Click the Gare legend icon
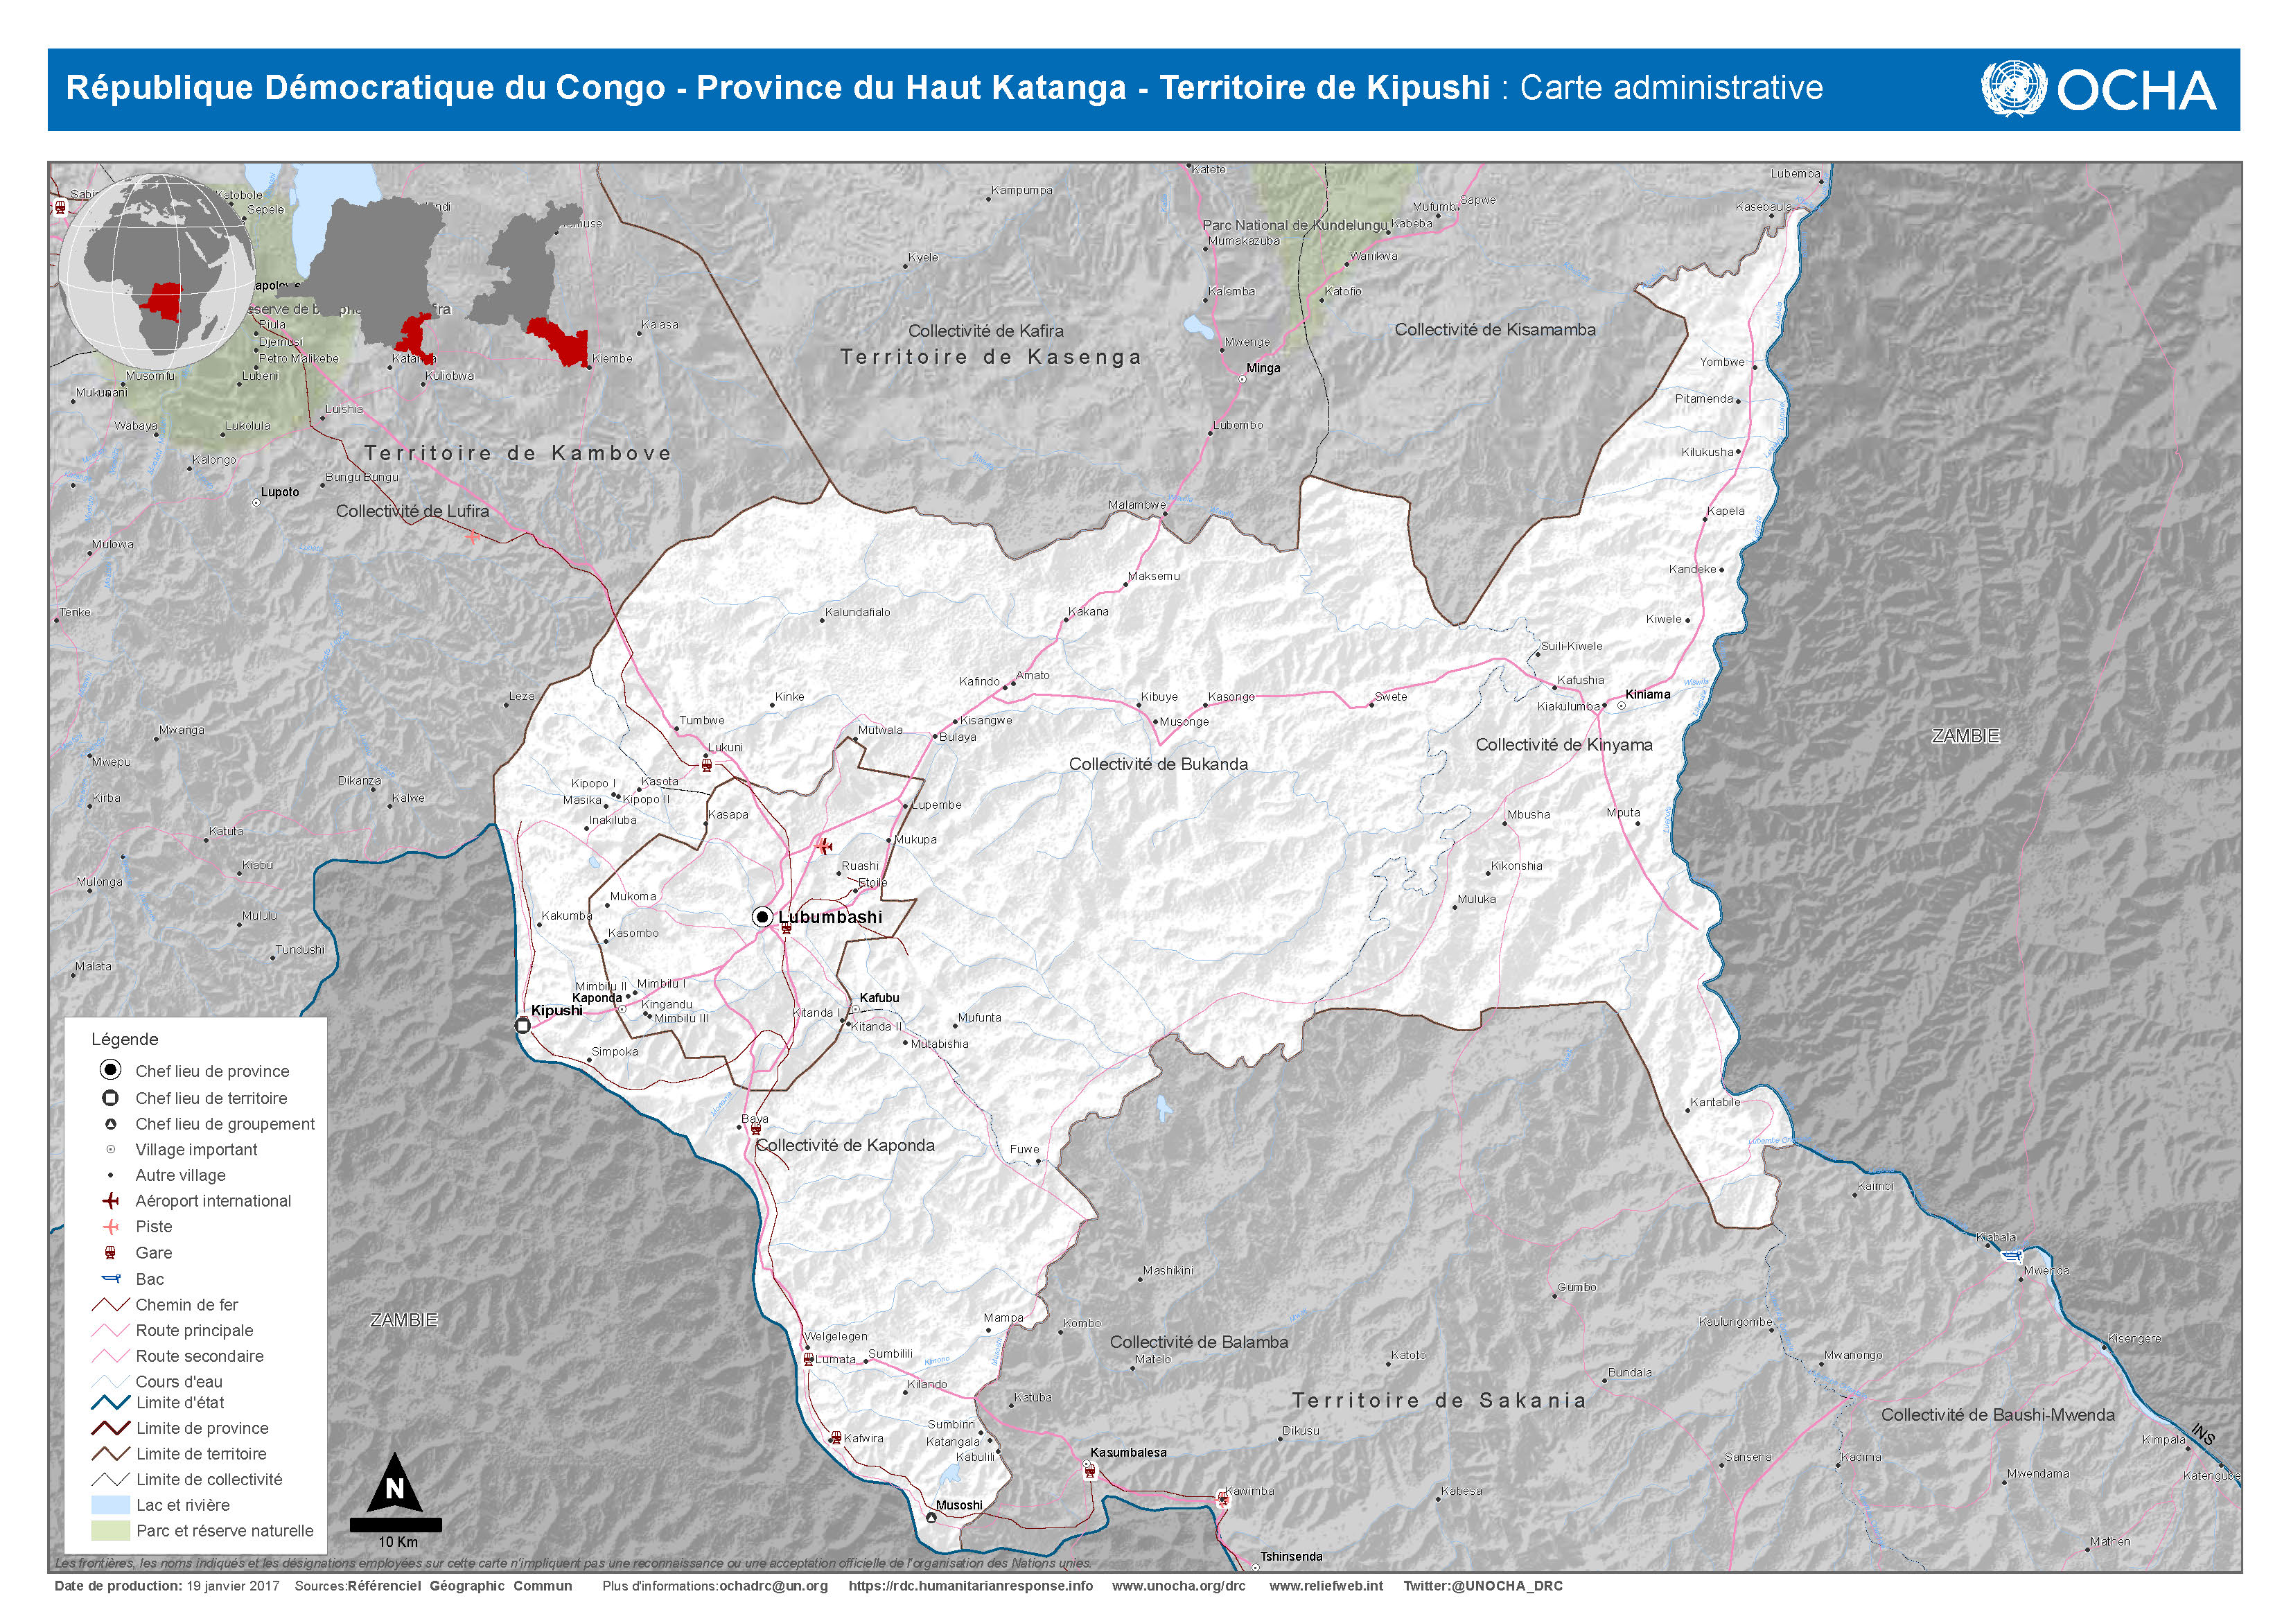The image size is (2291, 1621). (x=111, y=1253)
